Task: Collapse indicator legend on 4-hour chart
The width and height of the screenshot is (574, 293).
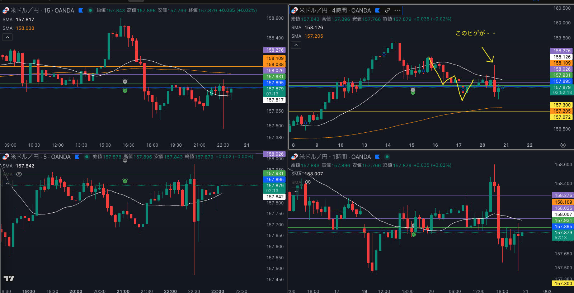Action: [x=296, y=45]
